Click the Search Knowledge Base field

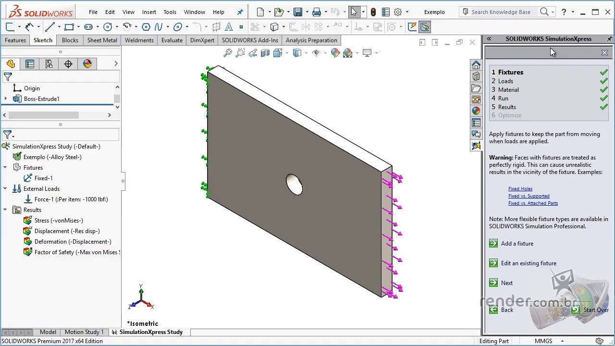tap(501, 12)
